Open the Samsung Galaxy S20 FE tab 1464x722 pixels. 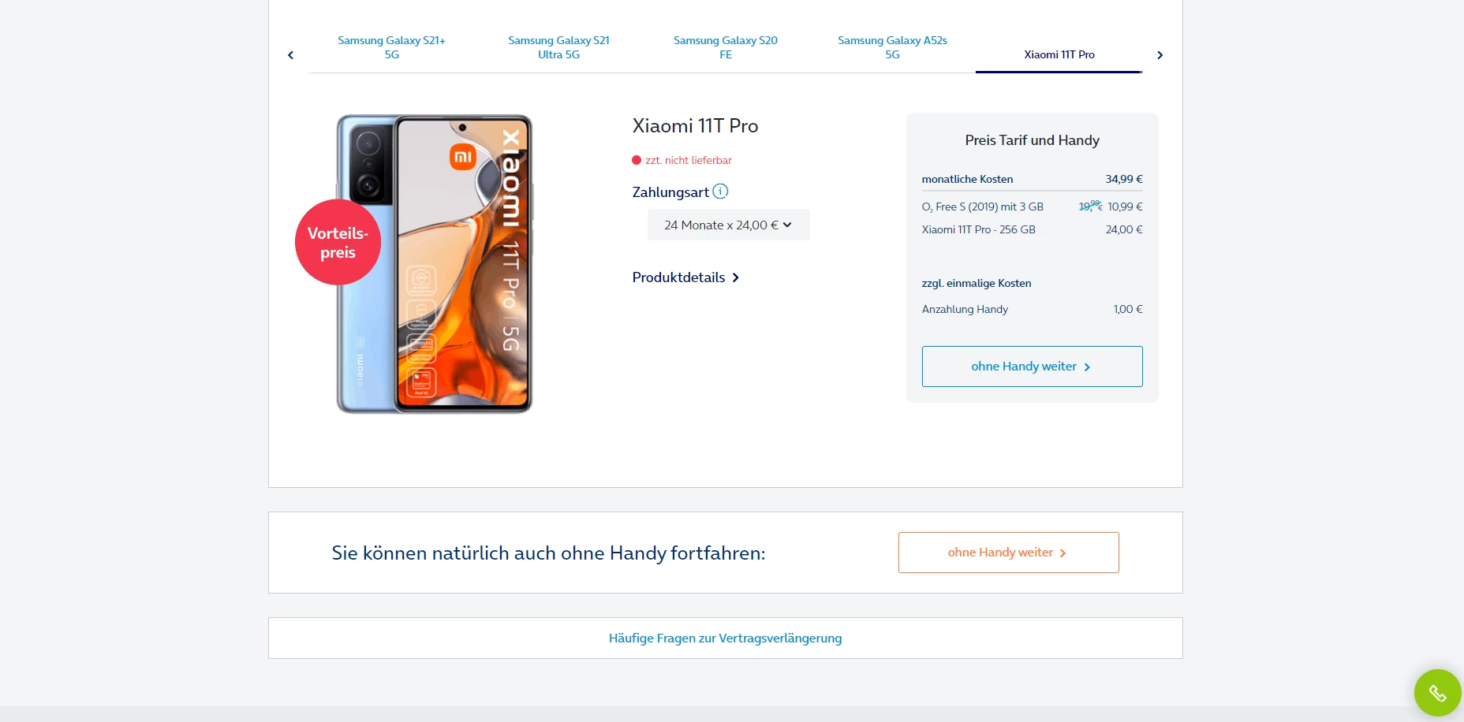(726, 47)
